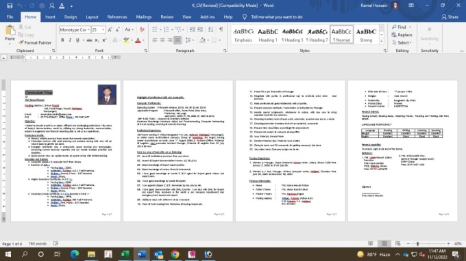Open File Explorer from taskbar
The width and height of the screenshot is (466, 261).
pyautogui.click(x=91, y=254)
